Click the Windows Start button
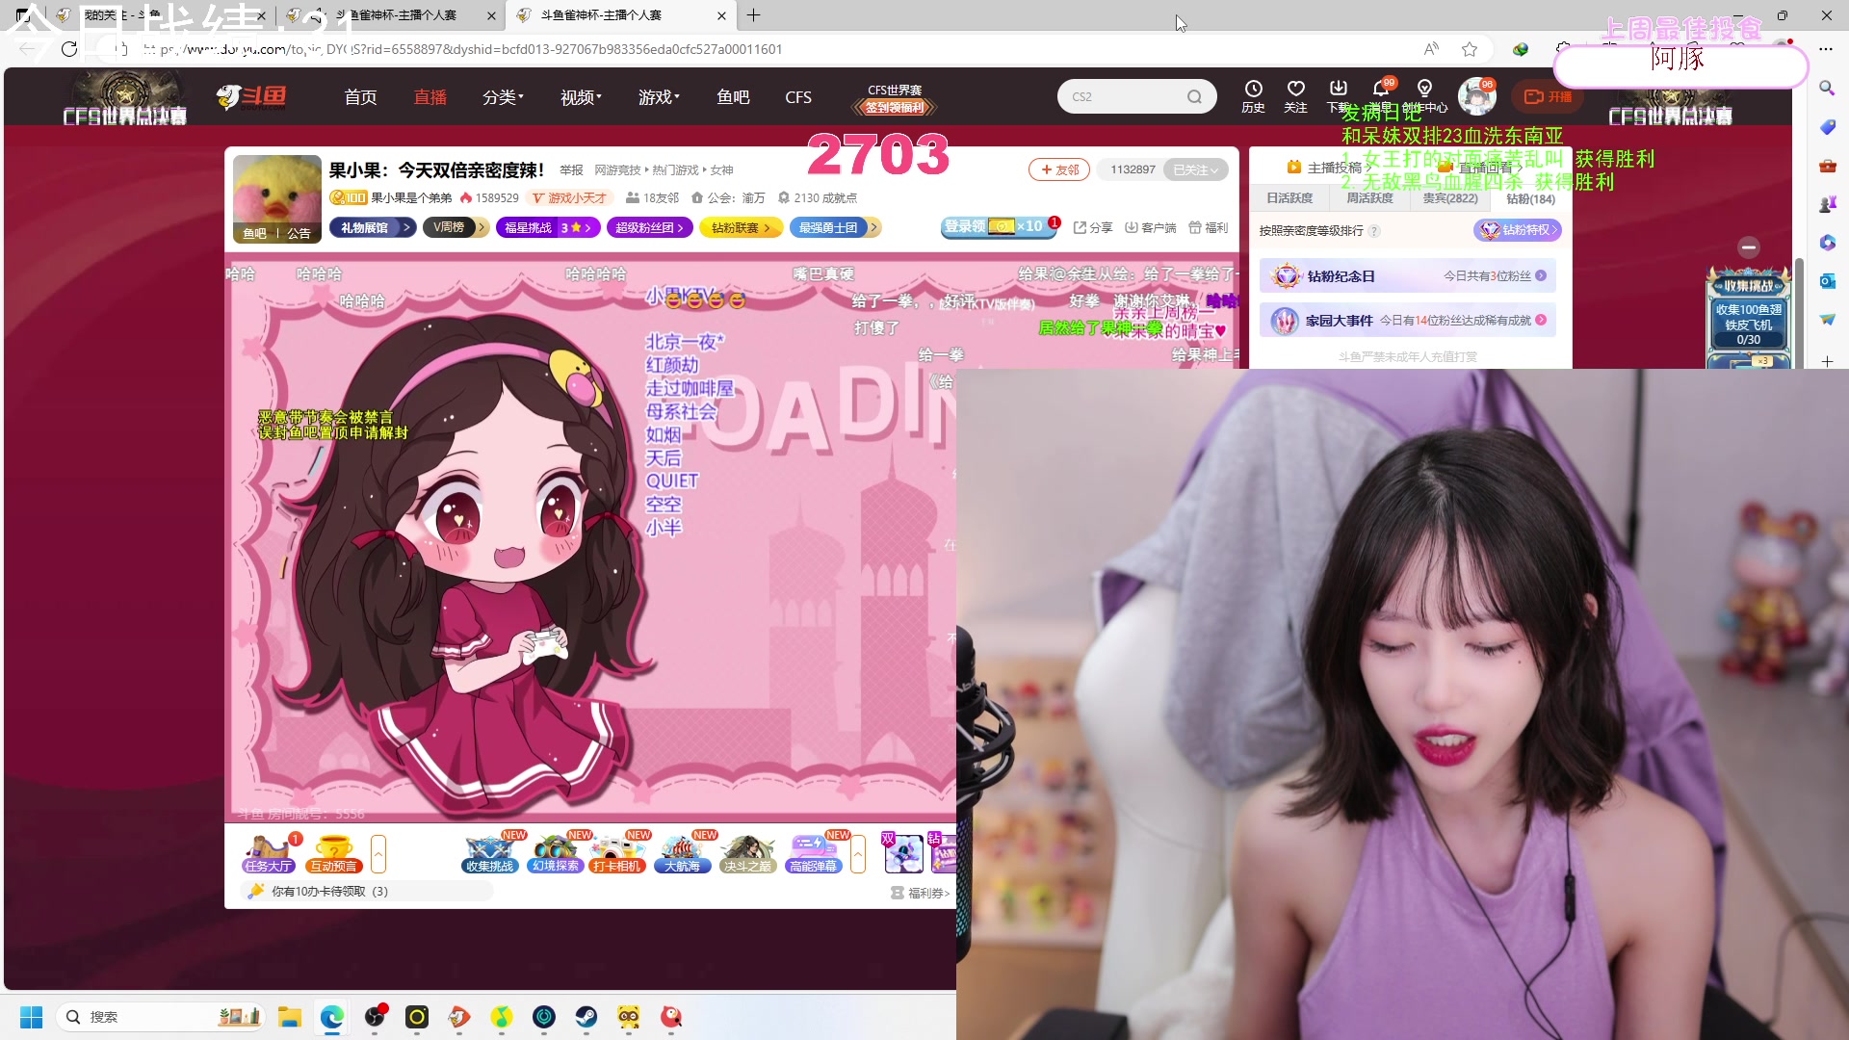Screen dimensions: 1849x1040 [31, 1017]
